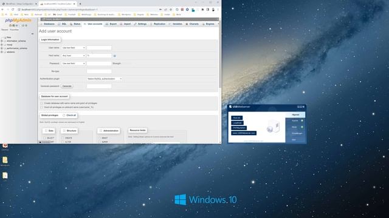Enable the SELECT privilege checkbox

44,138
